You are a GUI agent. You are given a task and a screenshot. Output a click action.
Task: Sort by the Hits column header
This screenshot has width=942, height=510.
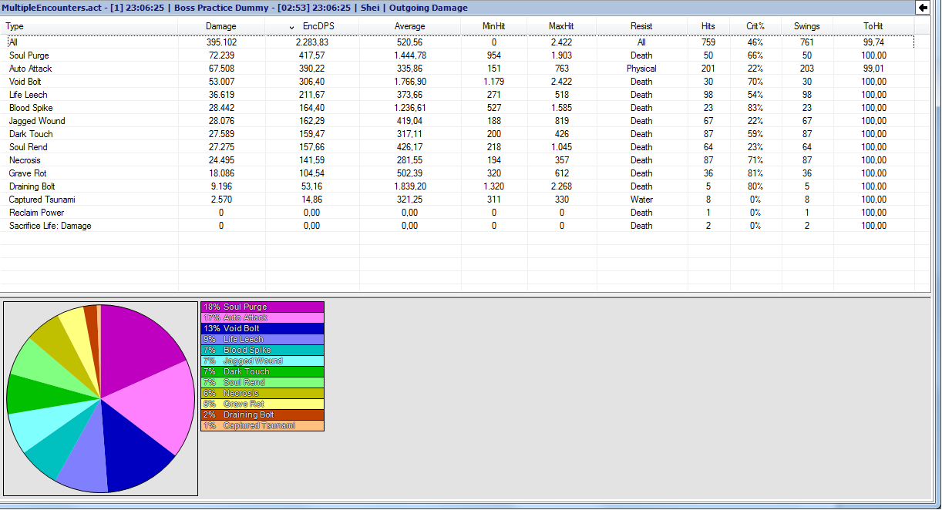tap(708, 26)
